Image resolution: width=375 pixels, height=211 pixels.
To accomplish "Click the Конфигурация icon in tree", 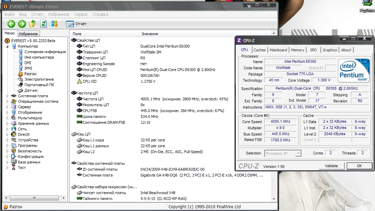I will pyautogui.click(x=14, y=157).
